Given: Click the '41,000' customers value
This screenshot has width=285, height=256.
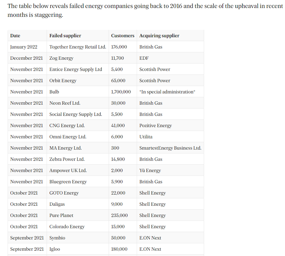Looking at the screenshot, I should [x=118, y=126].
